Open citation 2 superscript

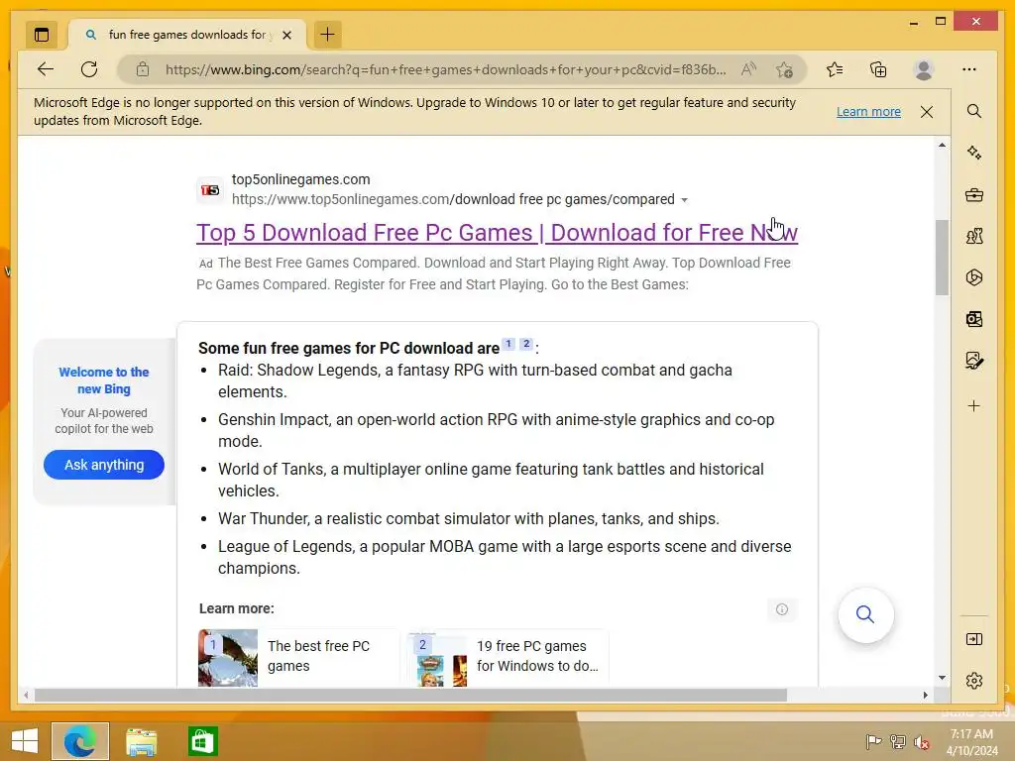526,344
